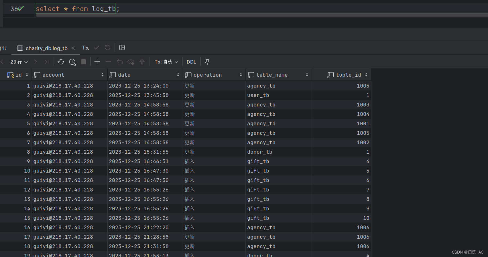Open the query history clock icon

[x=72, y=62]
